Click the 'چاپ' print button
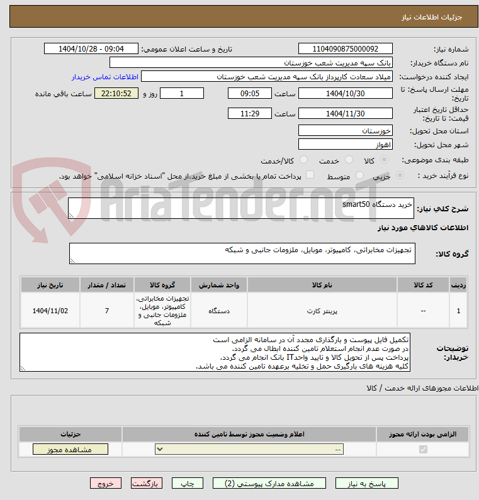The height and width of the screenshot is (500, 479). tap(188, 484)
